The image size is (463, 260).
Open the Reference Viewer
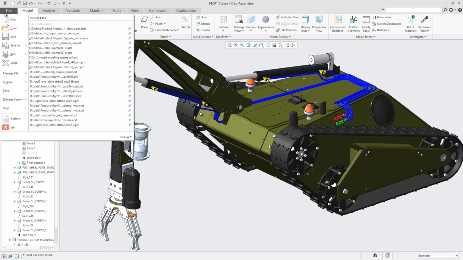(x=424, y=23)
